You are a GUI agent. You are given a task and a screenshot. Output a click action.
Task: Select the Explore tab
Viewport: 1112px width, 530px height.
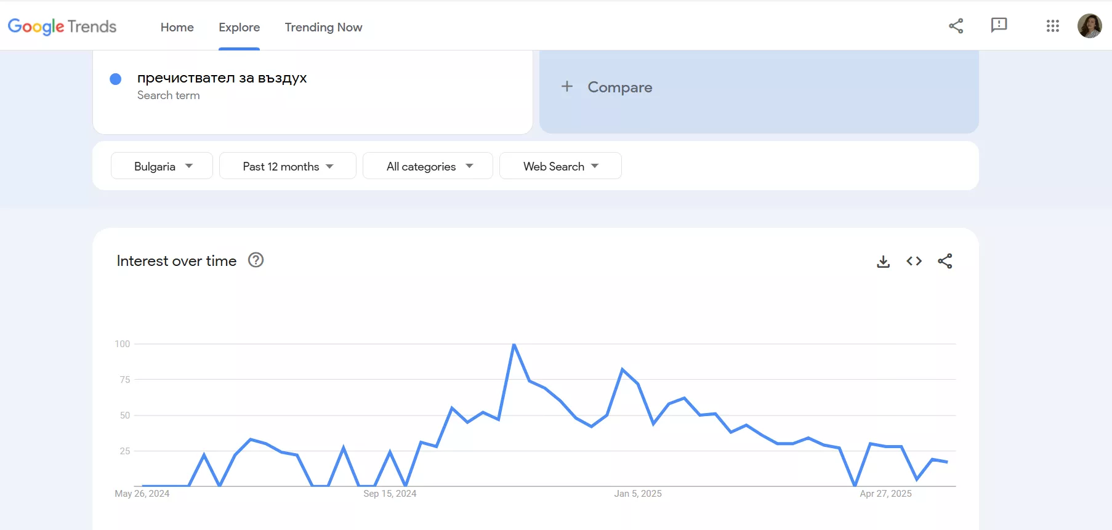point(240,27)
